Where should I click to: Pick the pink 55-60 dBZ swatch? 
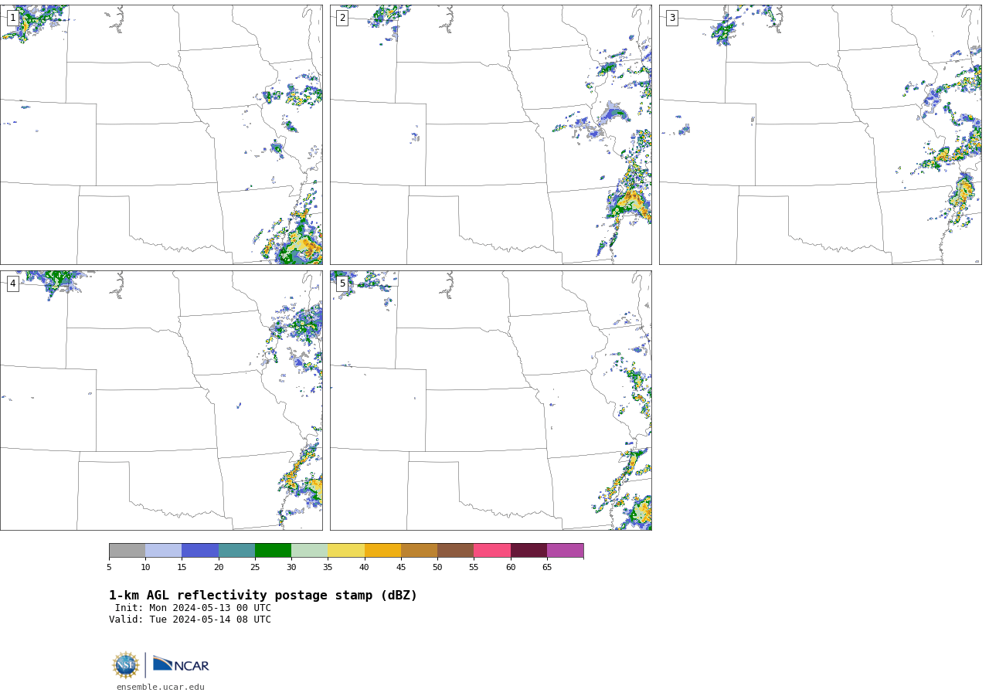click(x=492, y=550)
